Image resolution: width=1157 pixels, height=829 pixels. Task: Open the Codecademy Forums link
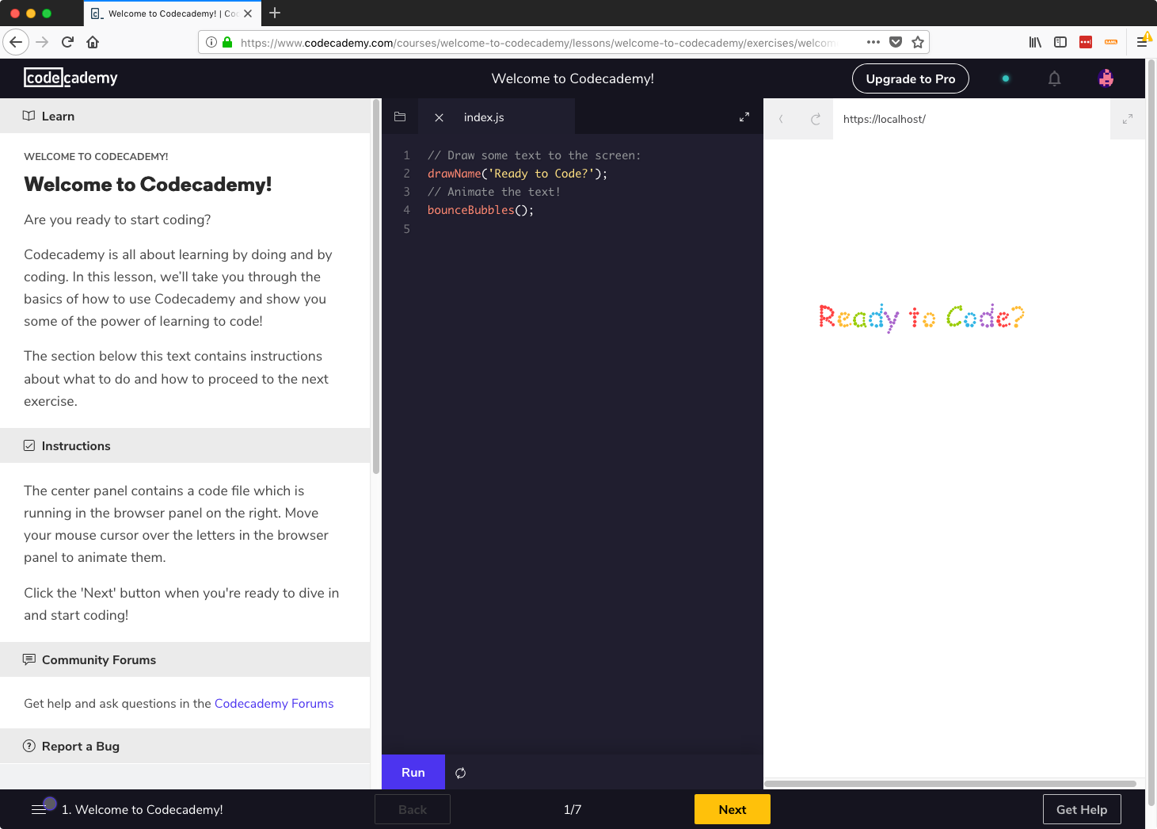coord(274,703)
